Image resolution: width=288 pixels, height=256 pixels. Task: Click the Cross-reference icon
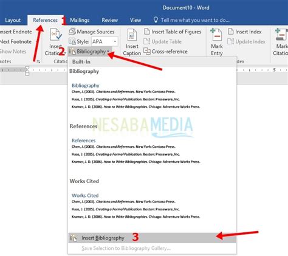tap(147, 51)
